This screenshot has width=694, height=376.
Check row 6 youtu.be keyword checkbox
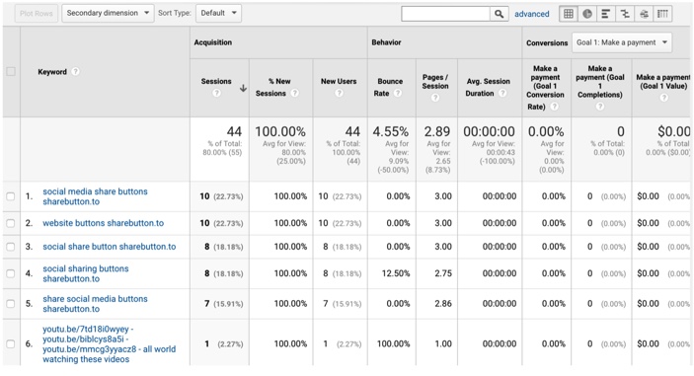[x=11, y=344]
